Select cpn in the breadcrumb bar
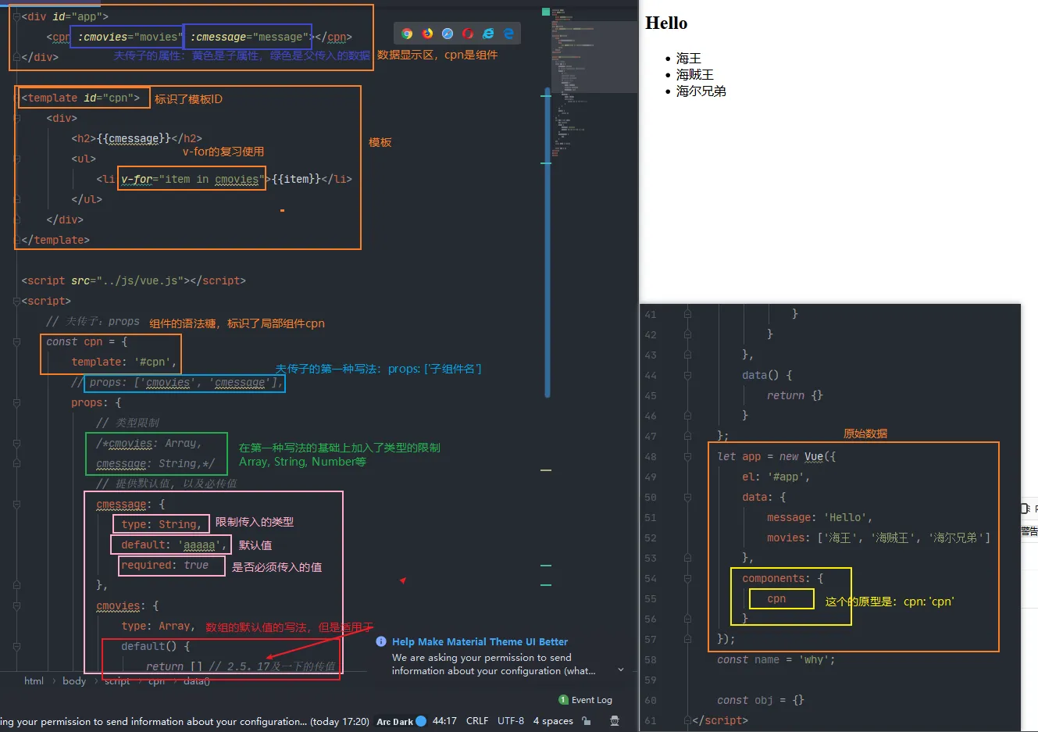Image resolution: width=1038 pixels, height=732 pixels. pos(156,681)
